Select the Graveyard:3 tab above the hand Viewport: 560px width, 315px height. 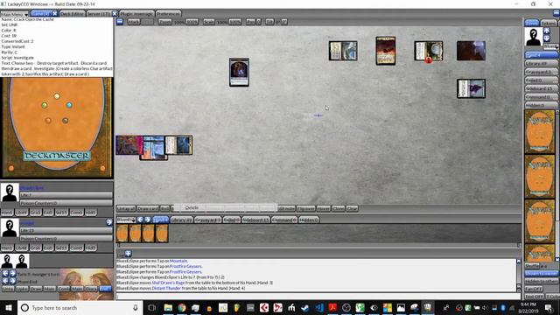(x=208, y=220)
